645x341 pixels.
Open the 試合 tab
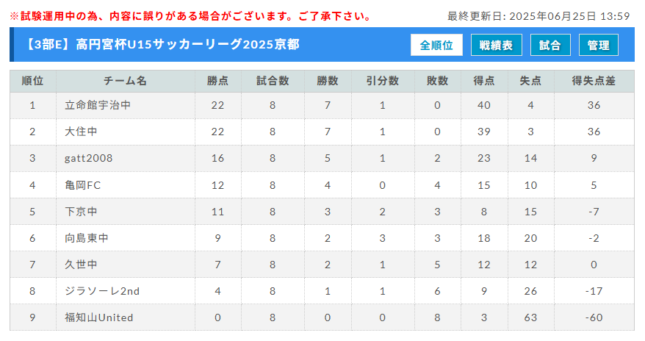point(550,45)
